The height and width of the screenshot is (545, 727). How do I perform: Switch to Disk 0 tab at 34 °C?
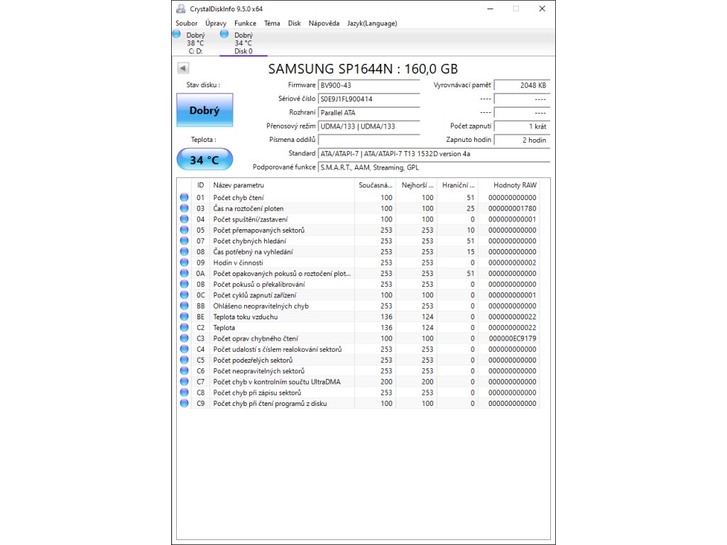coord(244,43)
